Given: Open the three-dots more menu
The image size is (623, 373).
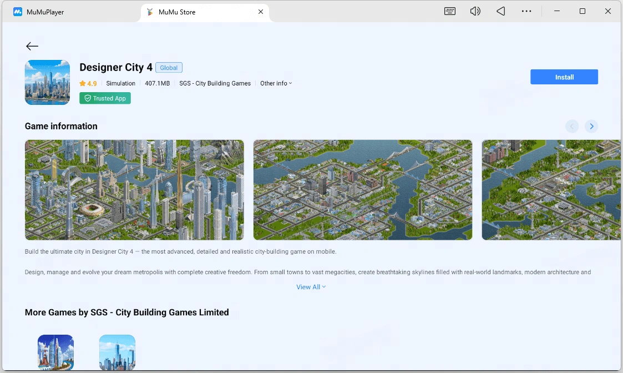Looking at the screenshot, I should click(x=526, y=11).
